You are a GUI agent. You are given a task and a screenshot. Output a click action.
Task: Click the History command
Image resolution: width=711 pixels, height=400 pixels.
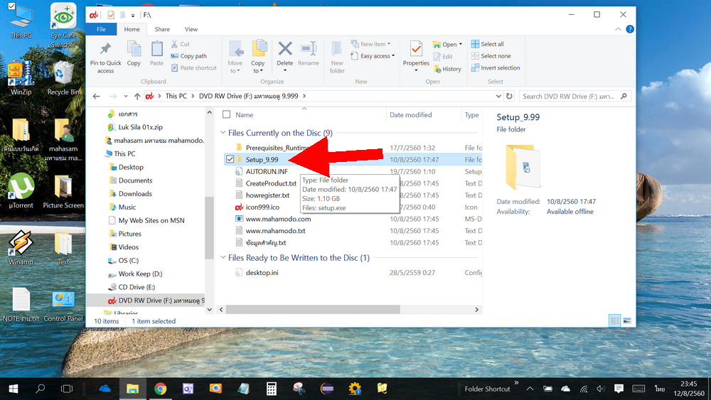point(447,69)
